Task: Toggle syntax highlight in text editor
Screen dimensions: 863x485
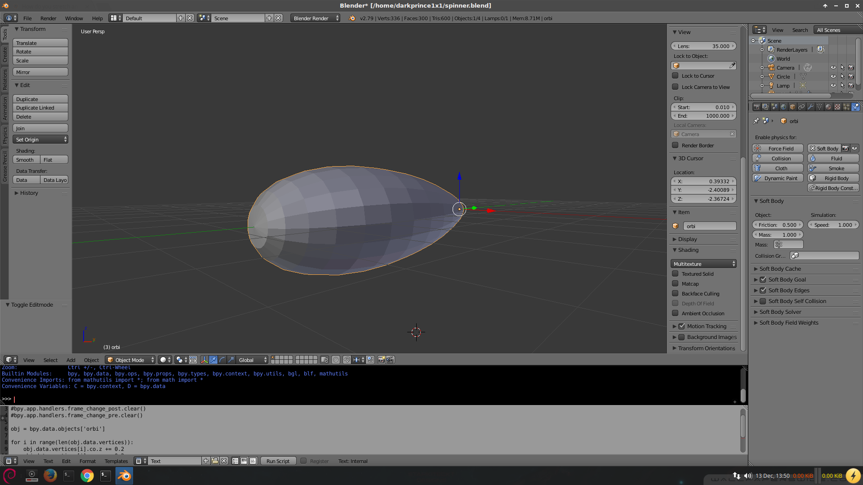Action: coord(253,461)
